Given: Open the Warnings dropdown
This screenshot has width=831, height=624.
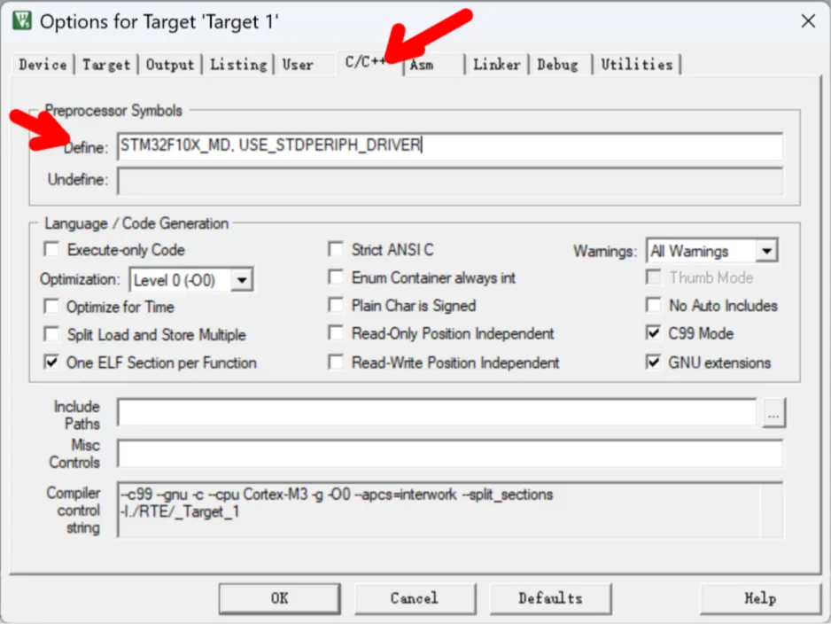Looking at the screenshot, I should pyautogui.click(x=767, y=251).
